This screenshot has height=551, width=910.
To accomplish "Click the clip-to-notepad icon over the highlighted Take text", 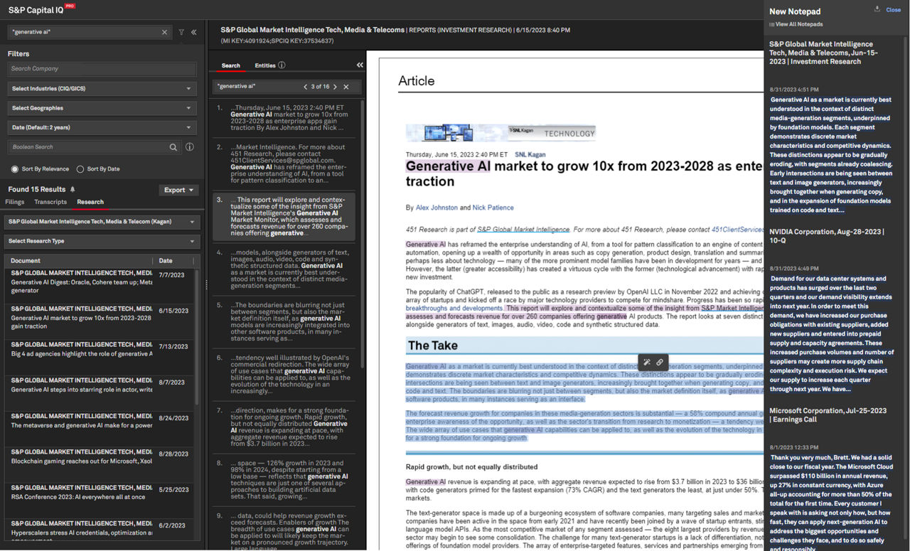I will coord(647,362).
